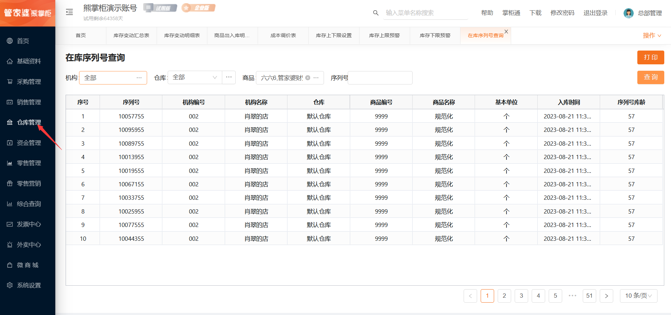Collapse the sidebar with hamburger icon

click(x=69, y=12)
